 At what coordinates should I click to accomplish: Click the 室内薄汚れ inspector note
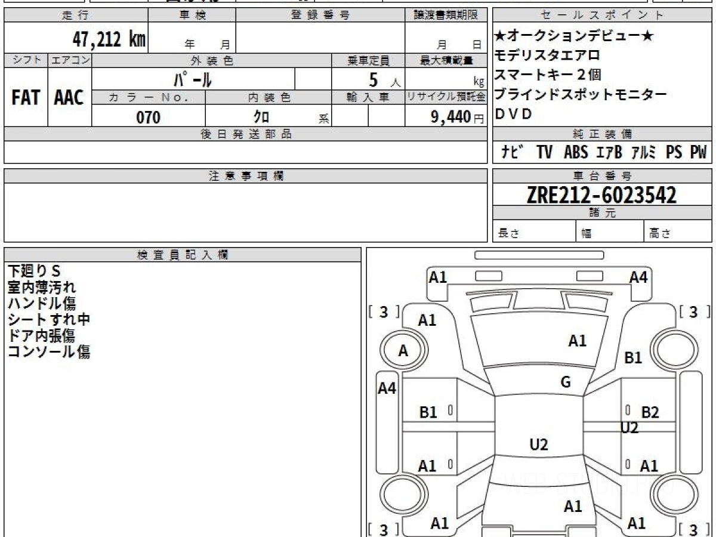coord(42,288)
